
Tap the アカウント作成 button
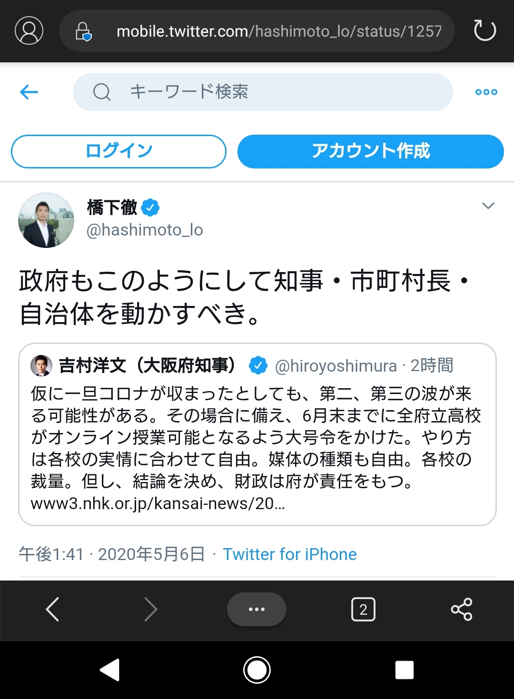point(370,151)
